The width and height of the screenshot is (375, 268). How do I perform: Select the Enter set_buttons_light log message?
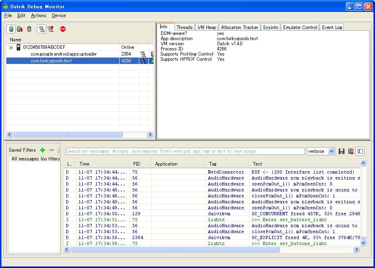[212, 243]
